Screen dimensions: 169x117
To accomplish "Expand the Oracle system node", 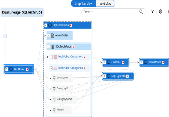I will click(x=104, y=62).
